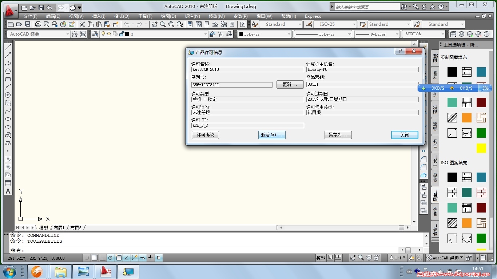Expand the Quick Access toolbar customize arrow
The image size is (497, 279).
point(80,7)
